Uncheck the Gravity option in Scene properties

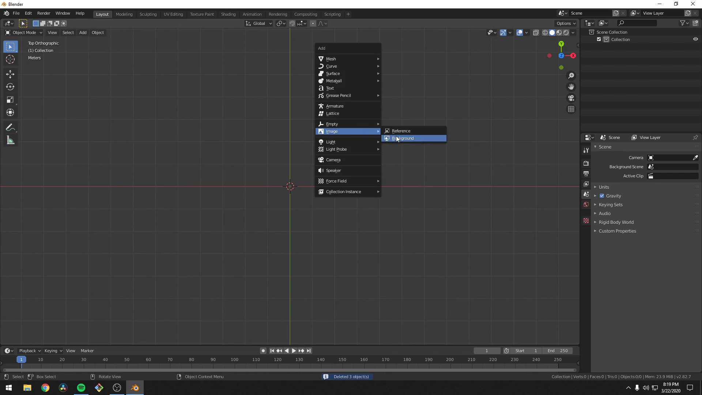602,196
